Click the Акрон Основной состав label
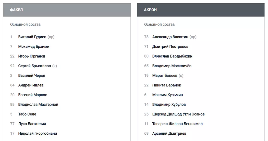This screenshot has height=141, width=268. pos(159,25)
